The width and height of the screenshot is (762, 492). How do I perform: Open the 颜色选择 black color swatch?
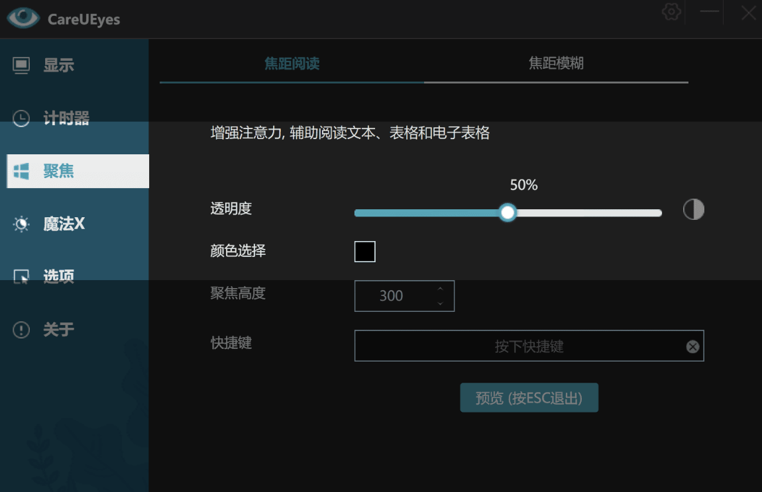364,251
